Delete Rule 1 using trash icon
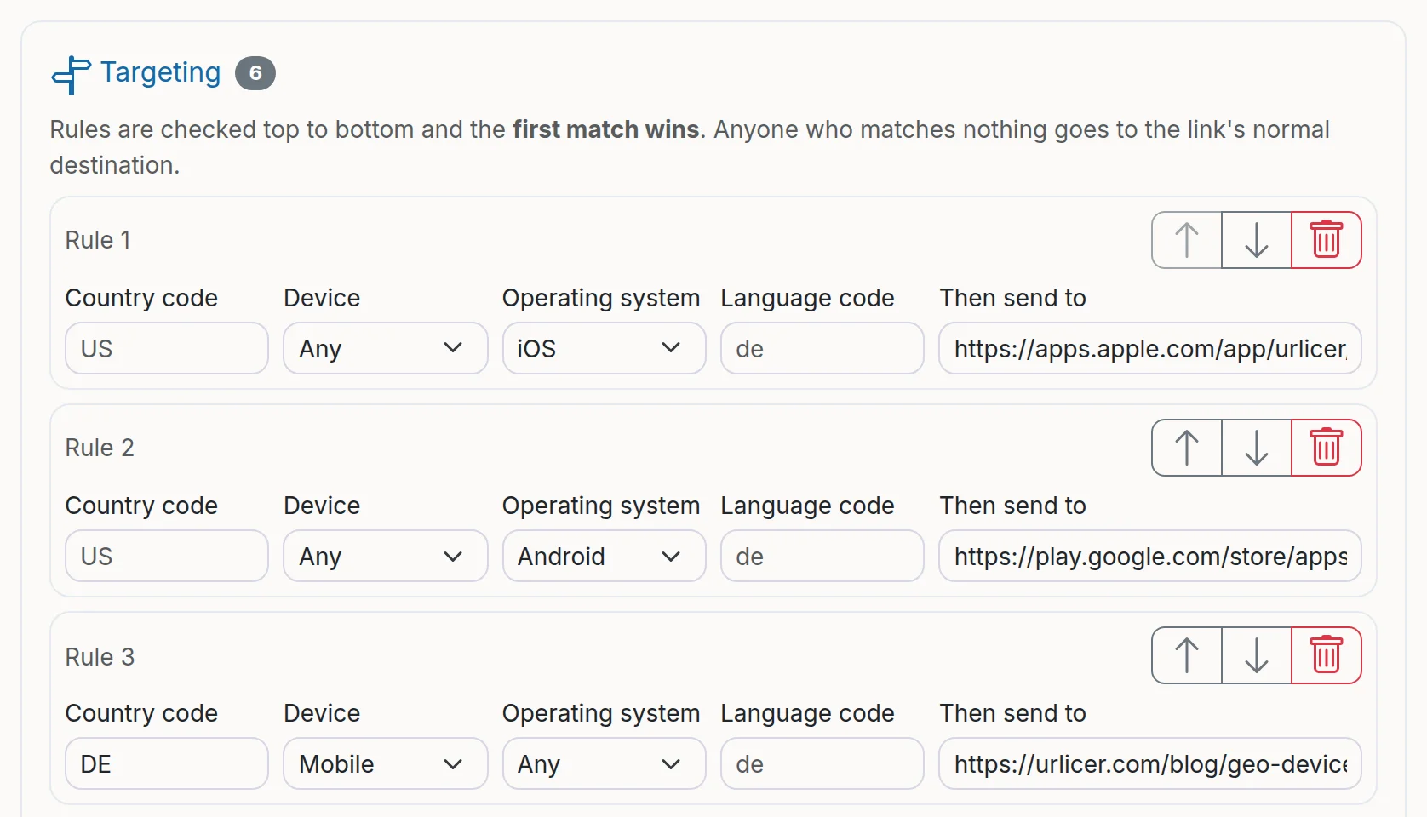Screen dimensions: 1427x817 (1327, 240)
